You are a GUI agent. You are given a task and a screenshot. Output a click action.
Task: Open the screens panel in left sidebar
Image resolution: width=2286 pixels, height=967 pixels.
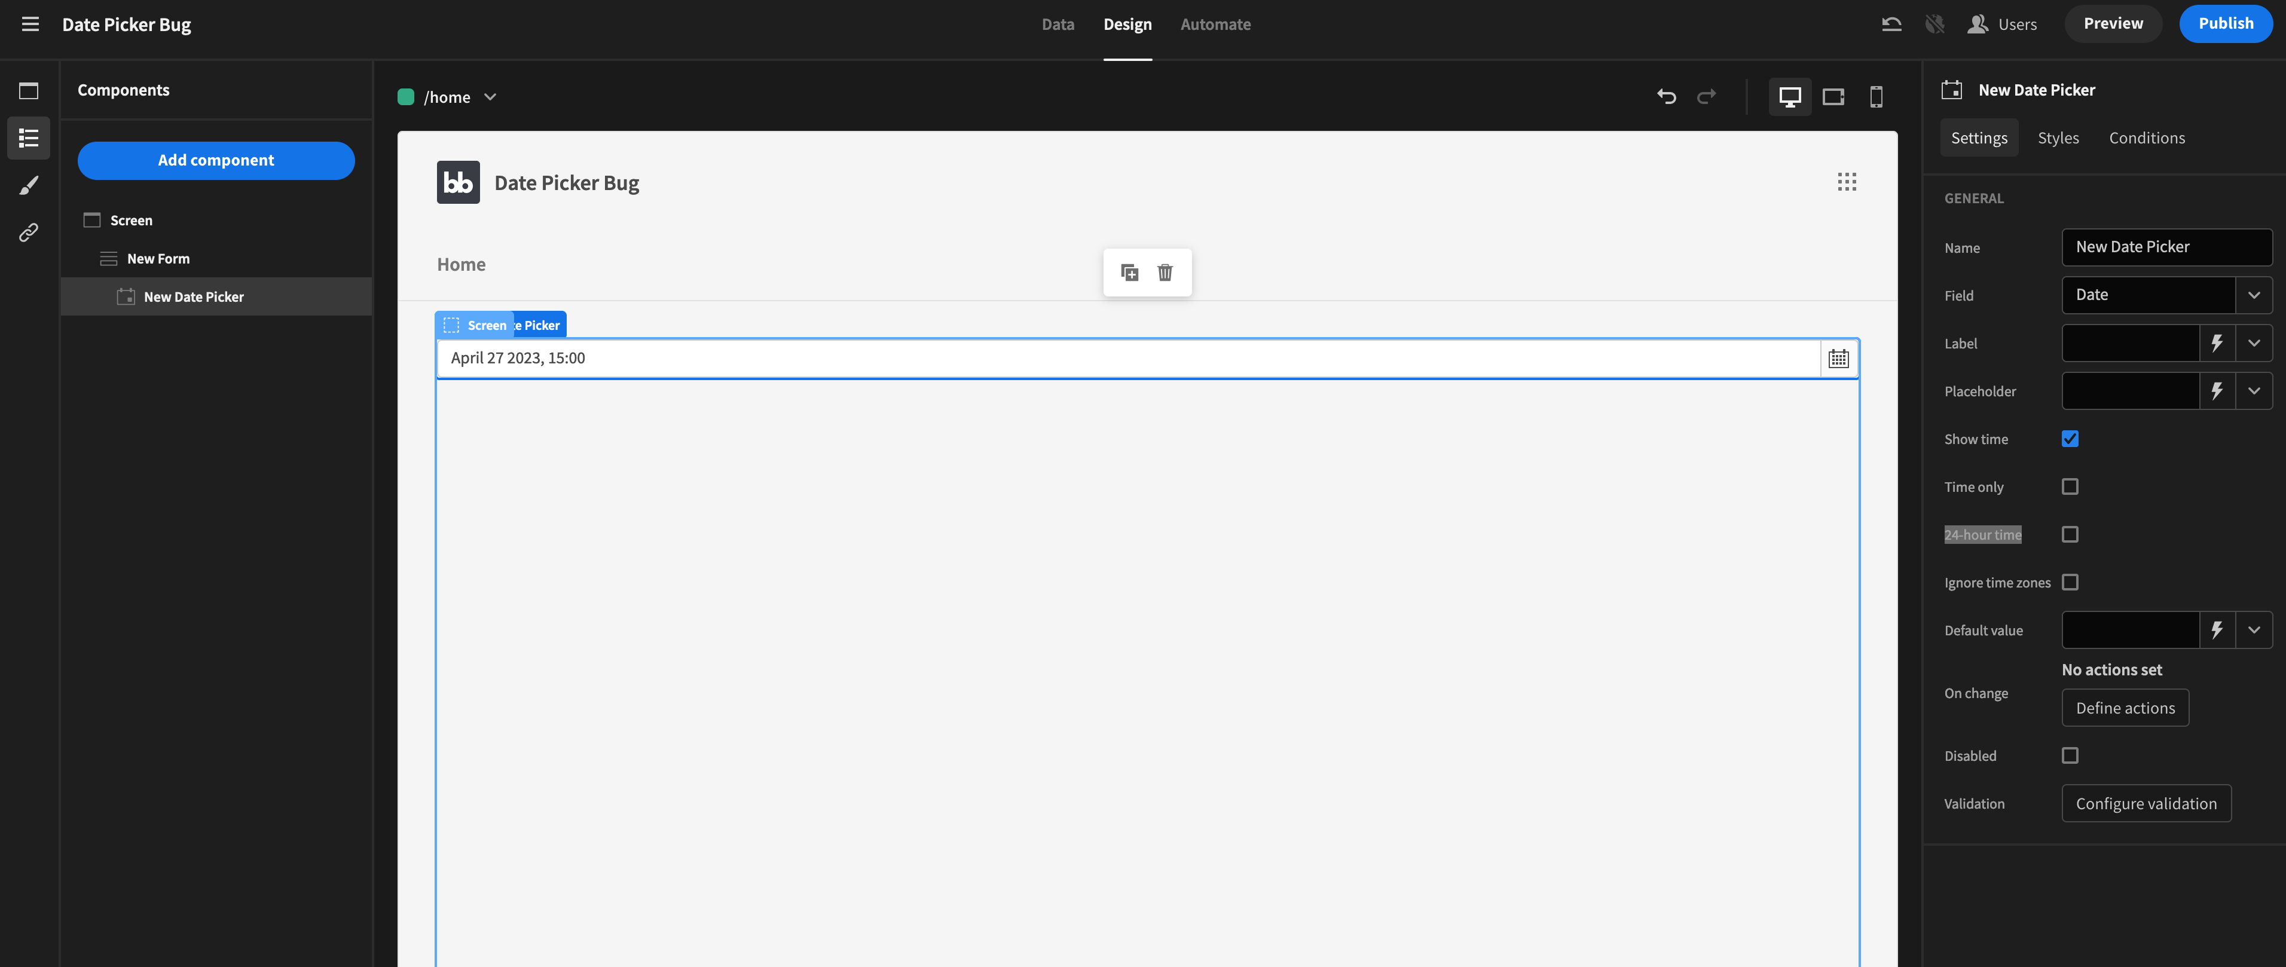(29, 90)
